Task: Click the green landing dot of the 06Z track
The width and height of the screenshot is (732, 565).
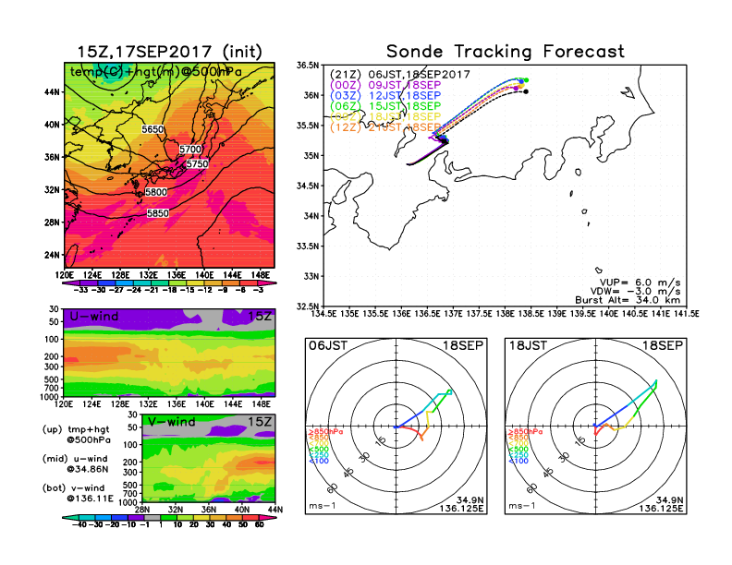Action: 527,80
